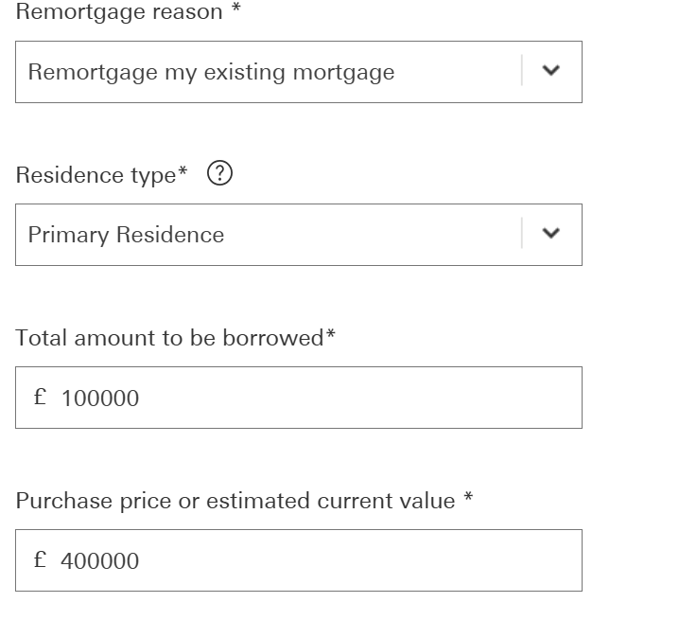Click the 'Purchase price or estimated current value' label
679x620 pixels.
click(x=235, y=501)
